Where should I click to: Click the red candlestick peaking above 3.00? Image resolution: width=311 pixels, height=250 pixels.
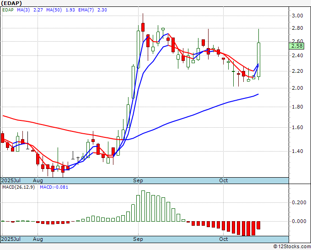click(x=143, y=27)
